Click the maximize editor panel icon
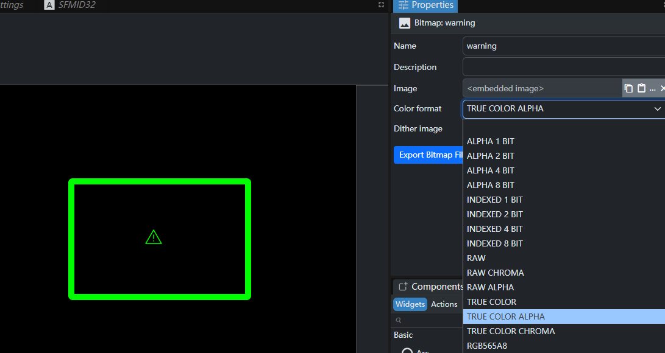This screenshot has height=353, width=665. point(382,5)
